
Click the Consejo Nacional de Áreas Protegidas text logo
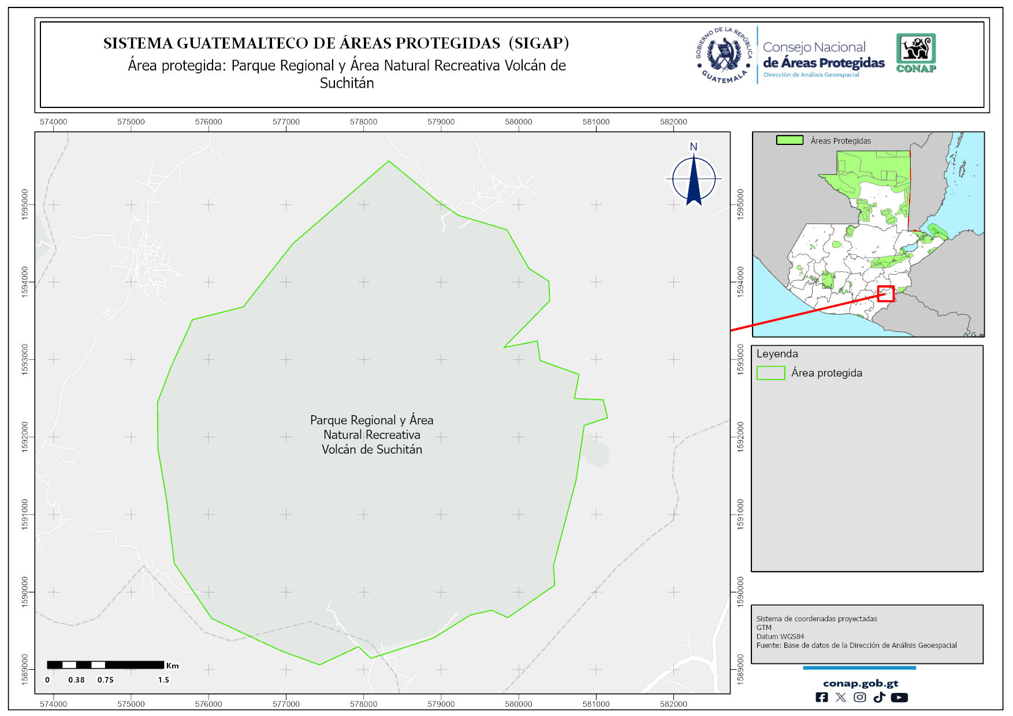tap(823, 58)
